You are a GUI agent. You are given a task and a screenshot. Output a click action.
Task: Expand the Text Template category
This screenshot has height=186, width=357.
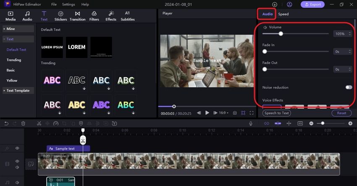coord(18,90)
